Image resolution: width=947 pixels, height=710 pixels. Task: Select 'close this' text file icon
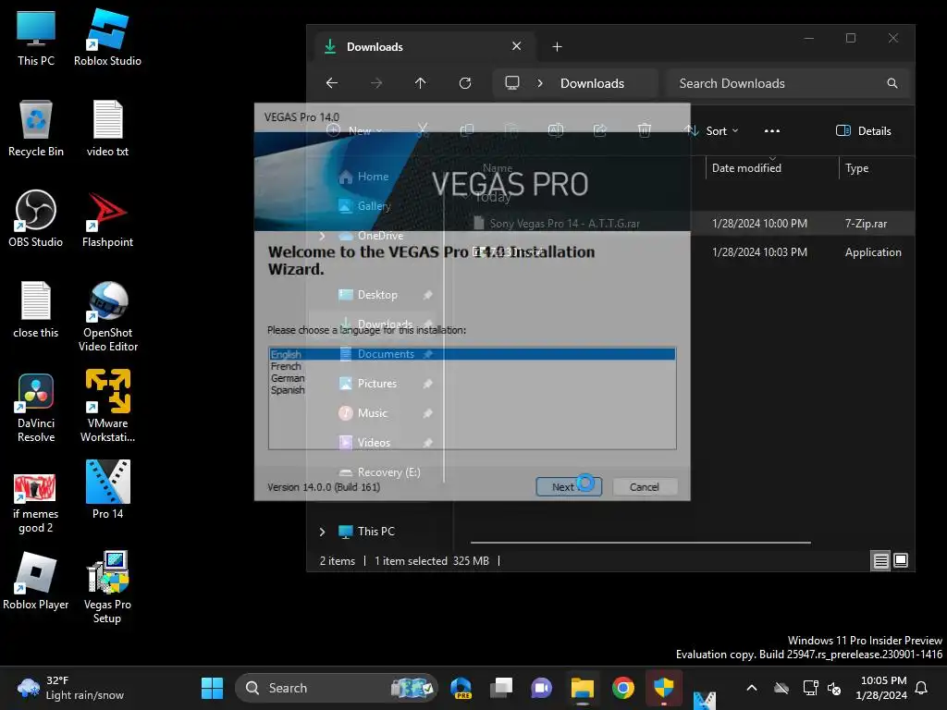(x=36, y=310)
